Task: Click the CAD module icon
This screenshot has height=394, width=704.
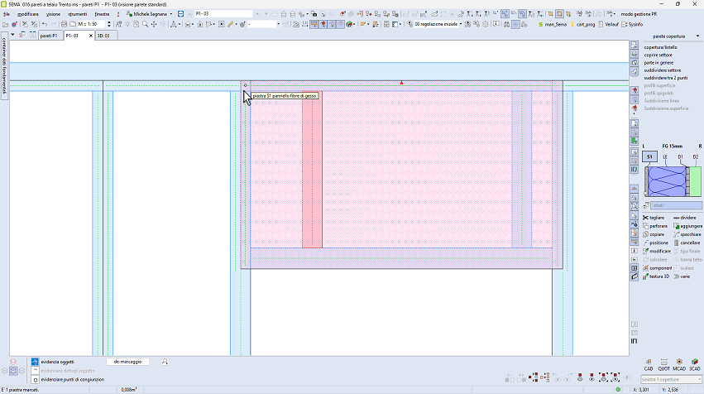Action: coord(649,364)
